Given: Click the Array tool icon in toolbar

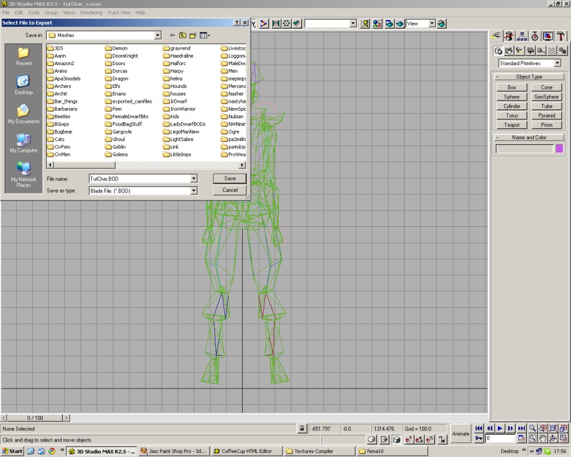Looking at the screenshot, I should tap(287, 23).
